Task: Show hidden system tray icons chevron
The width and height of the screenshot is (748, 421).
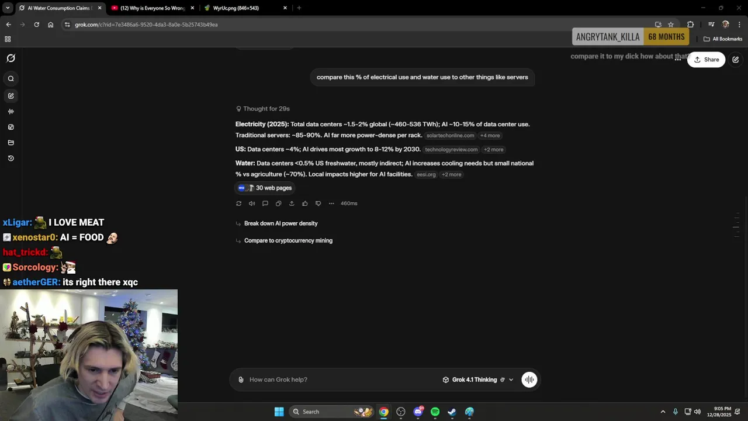Action: 663,412
